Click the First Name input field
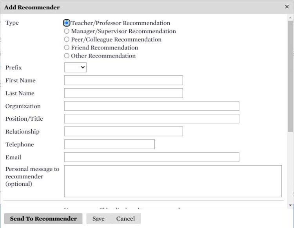The height and width of the screenshot is (228, 294). [123, 80]
